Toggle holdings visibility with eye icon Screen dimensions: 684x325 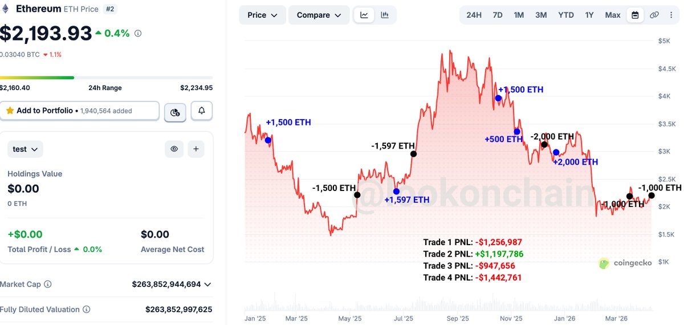click(x=174, y=149)
